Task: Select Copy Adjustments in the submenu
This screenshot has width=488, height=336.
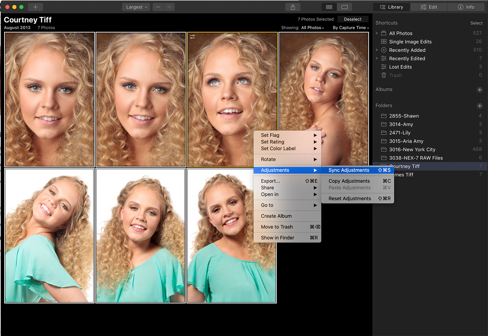Action: point(349,181)
